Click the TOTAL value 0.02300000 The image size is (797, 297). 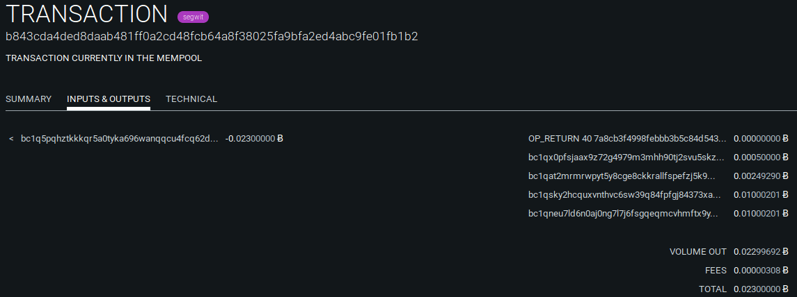click(760, 289)
